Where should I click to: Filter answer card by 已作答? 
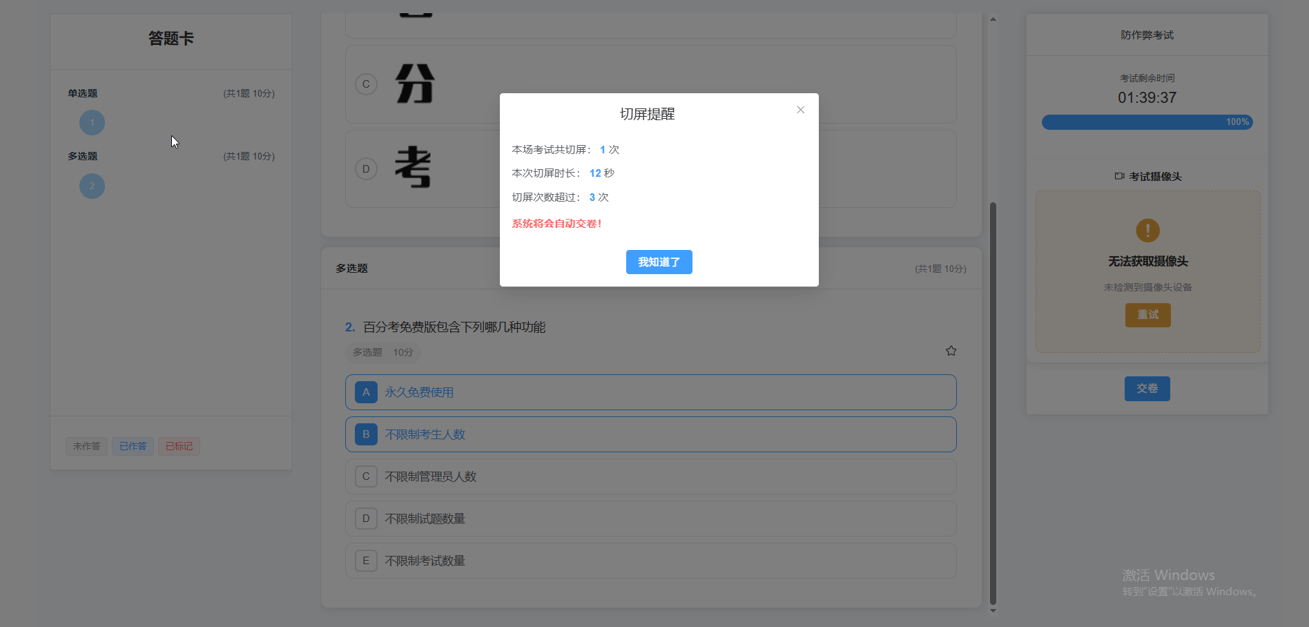click(x=133, y=446)
